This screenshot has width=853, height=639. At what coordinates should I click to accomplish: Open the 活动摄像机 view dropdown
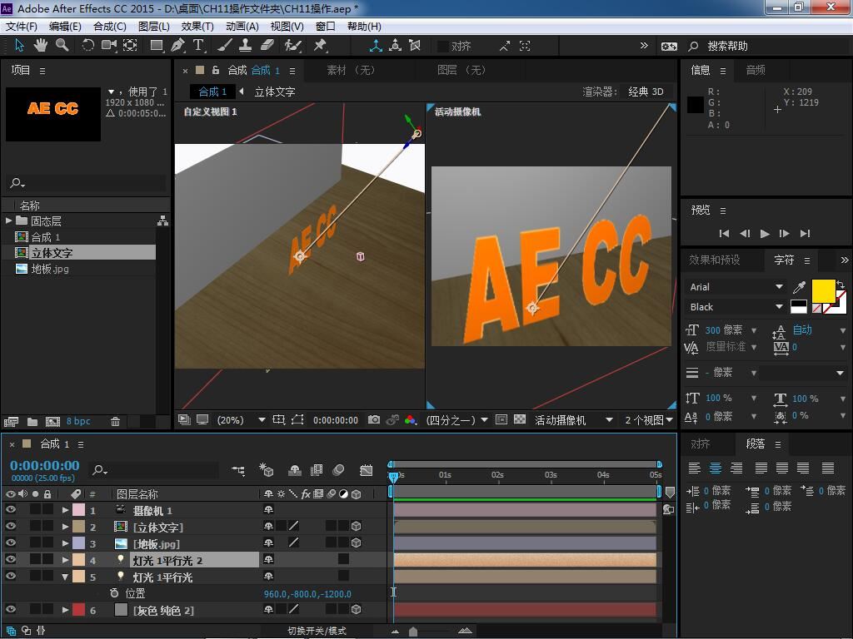tap(573, 420)
